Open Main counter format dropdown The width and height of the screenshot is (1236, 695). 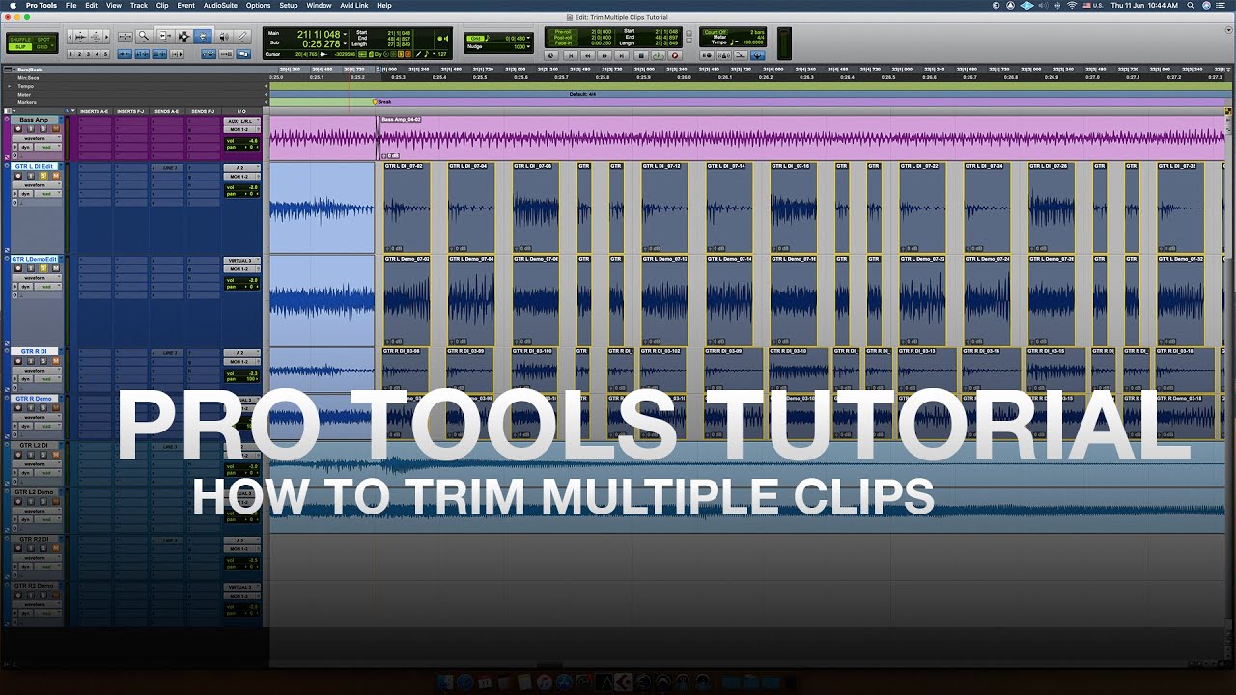coord(345,34)
